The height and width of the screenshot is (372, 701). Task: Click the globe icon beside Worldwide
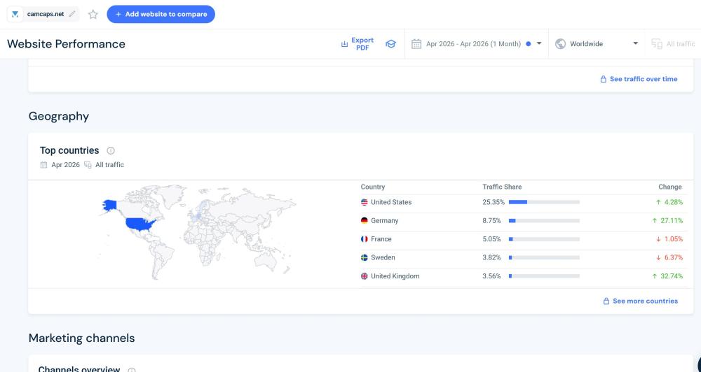click(x=560, y=44)
